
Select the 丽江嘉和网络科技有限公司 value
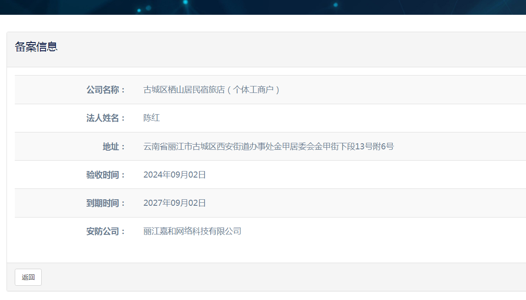point(192,231)
